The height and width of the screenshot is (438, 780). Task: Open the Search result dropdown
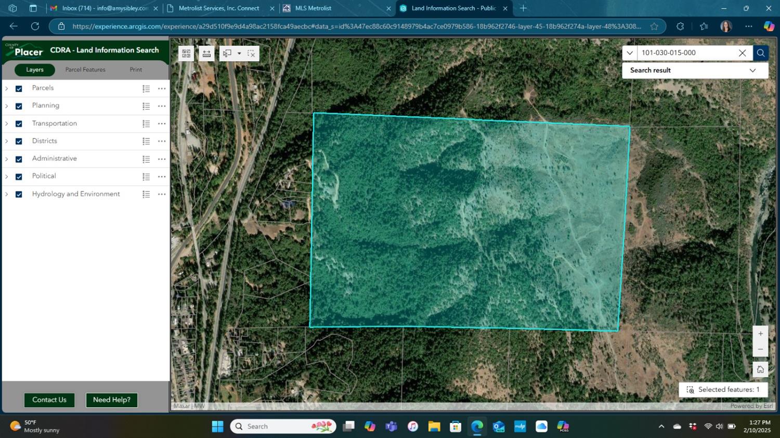752,70
